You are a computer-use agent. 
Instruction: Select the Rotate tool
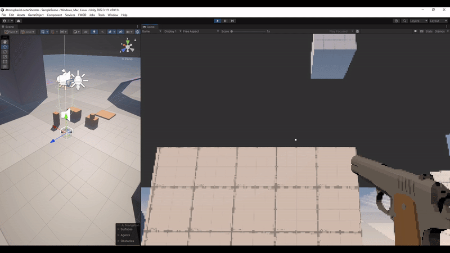coord(6,52)
